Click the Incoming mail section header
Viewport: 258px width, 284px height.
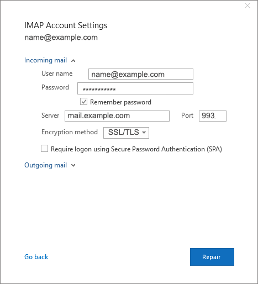(x=45, y=60)
